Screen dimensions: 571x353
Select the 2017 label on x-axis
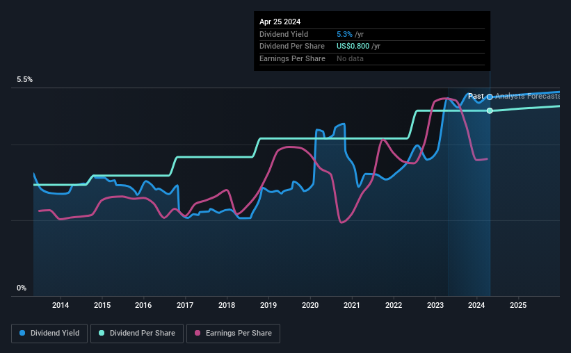[185, 305]
